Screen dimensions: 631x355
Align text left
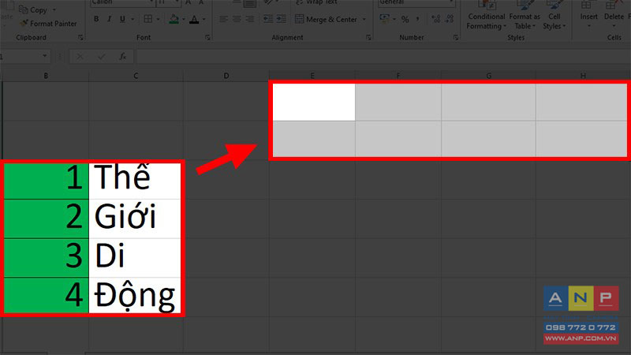[223, 19]
